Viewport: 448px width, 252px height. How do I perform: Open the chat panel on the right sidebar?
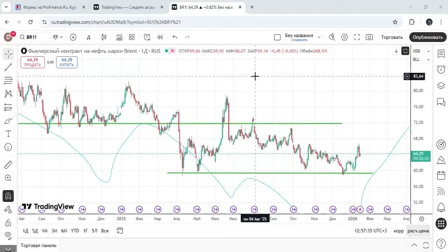pyautogui.click(x=441, y=101)
